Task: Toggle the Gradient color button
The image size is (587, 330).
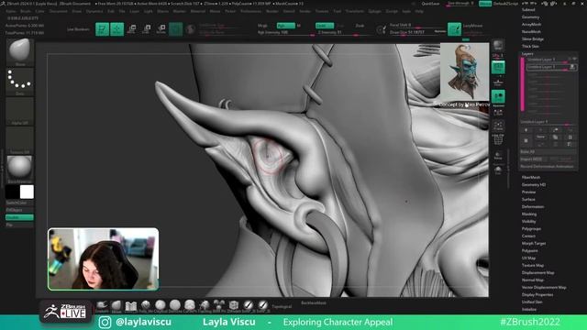Action: click(20, 217)
